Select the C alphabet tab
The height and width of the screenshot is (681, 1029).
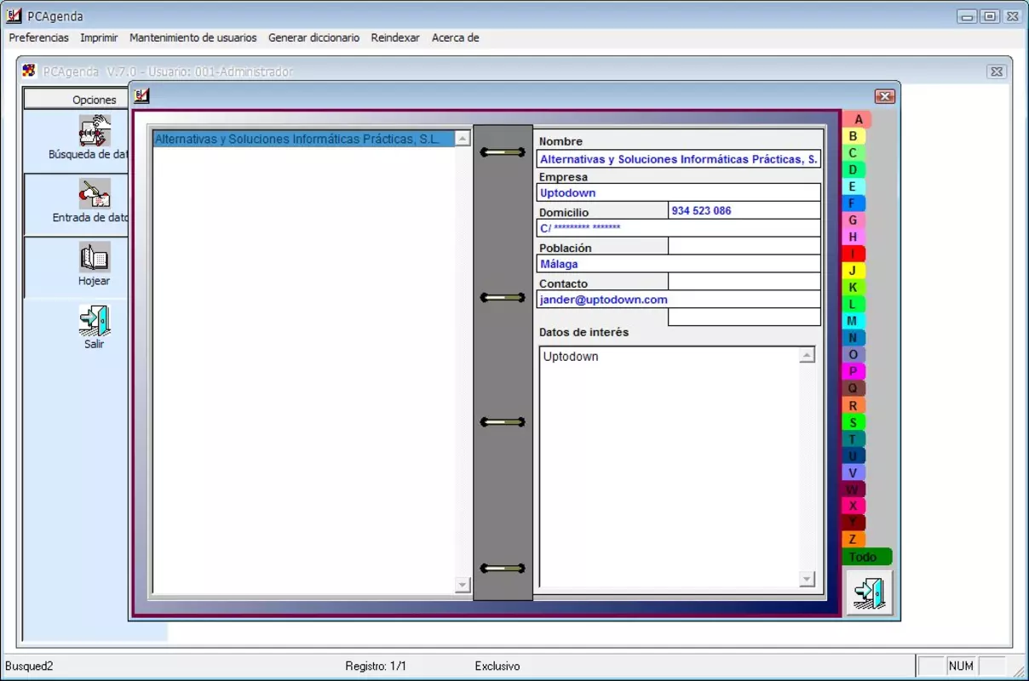pos(854,153)
